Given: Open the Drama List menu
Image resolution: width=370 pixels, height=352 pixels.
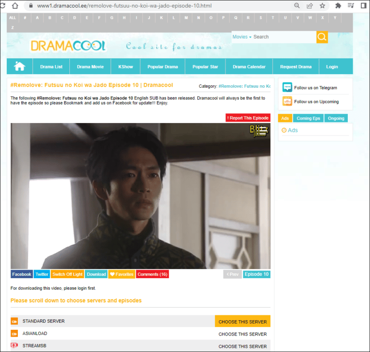Looking at the screenshot, I should coord(51,67).
